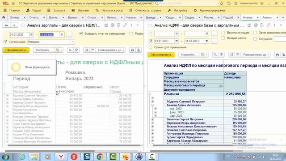Screen dimensions: 286x161
Task: Expand the янв. 2023 row
Action: tap(156, 109)
